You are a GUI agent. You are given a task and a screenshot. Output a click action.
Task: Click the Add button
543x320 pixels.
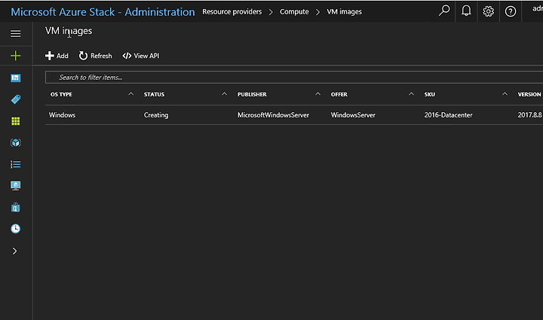57,56
